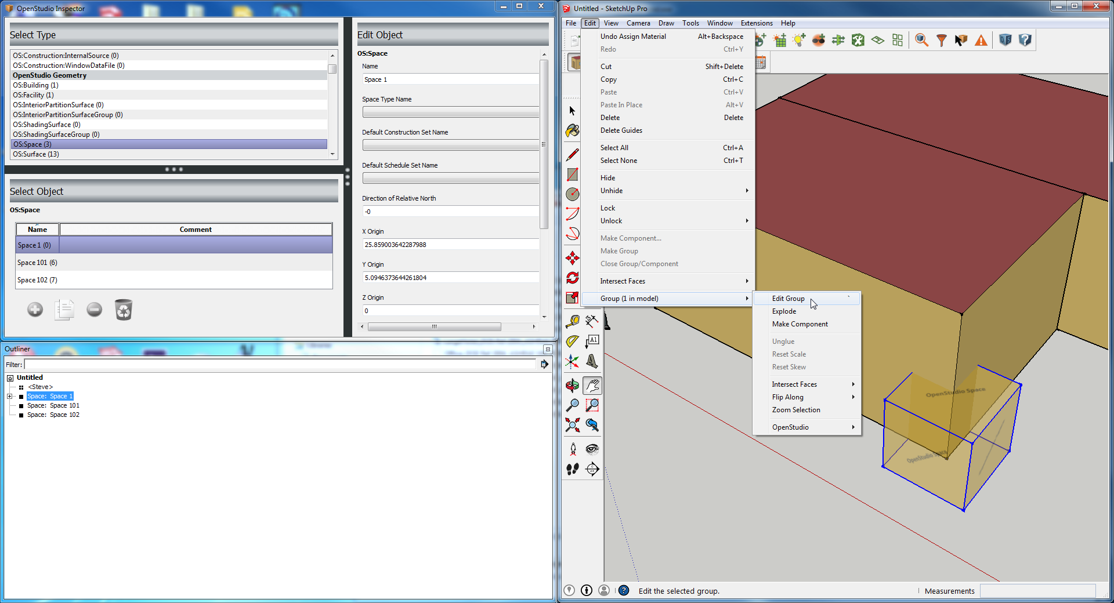Activate the Zoom Window tool

[x=592, y=405]
